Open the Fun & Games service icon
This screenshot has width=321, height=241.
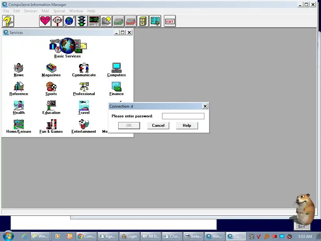51,126
